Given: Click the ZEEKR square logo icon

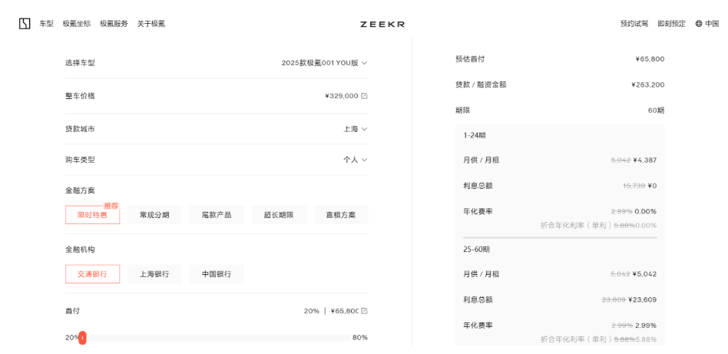Looking at the screenshot, I should (25, 24).
